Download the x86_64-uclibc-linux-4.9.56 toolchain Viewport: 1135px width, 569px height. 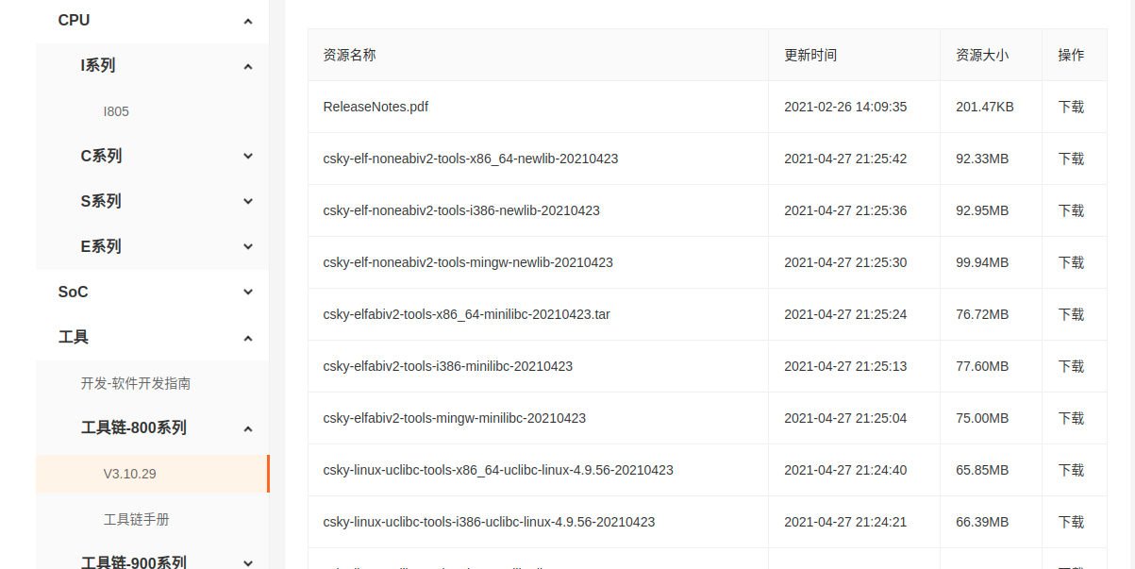(1071, 470)
